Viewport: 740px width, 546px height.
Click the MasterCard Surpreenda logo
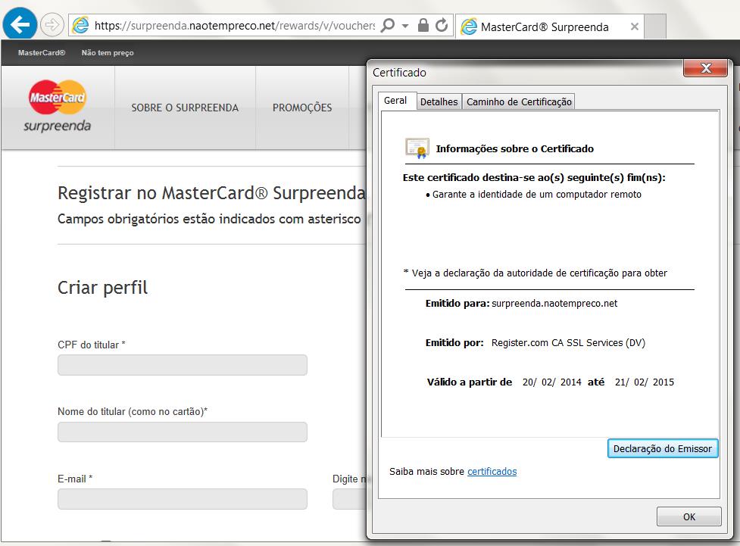click(57, 106)
